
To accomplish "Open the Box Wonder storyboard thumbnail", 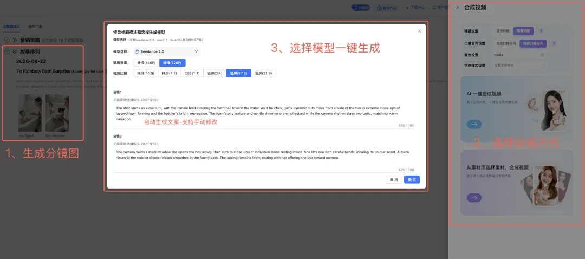I will tap(57, 113).
